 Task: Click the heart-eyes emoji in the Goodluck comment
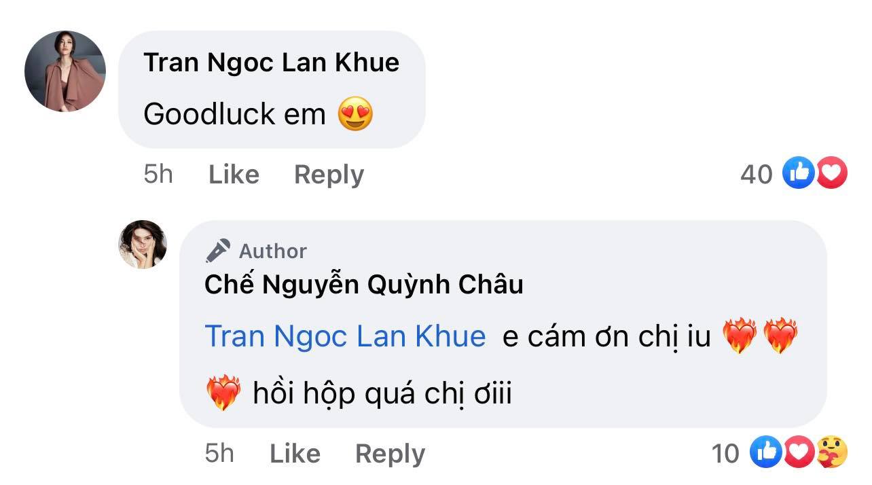point(355,114)
